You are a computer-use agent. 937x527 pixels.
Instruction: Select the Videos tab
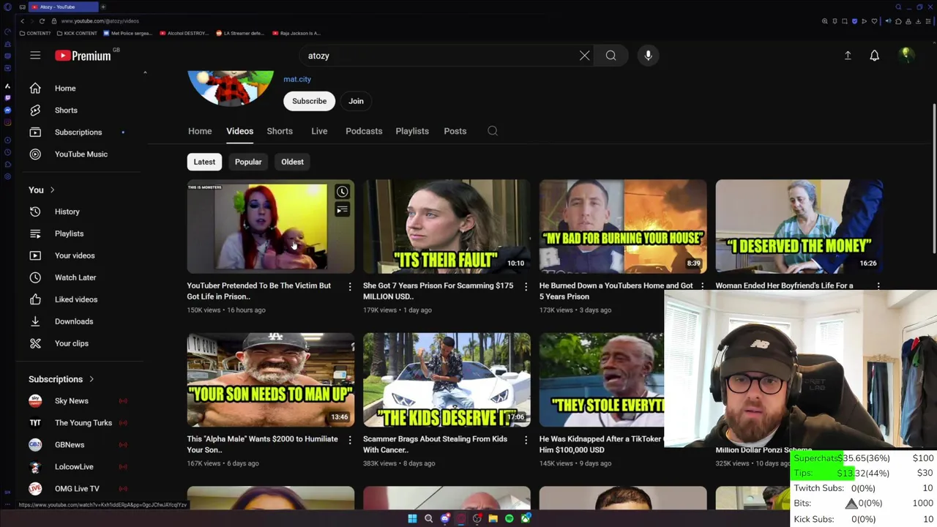click(239, 131)
